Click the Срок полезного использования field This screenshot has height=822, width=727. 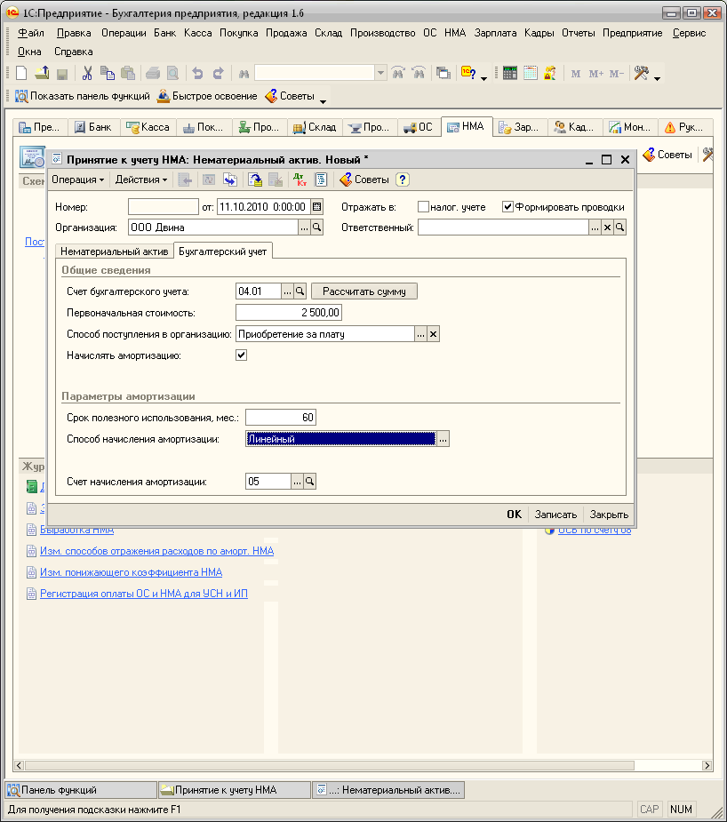281,418
